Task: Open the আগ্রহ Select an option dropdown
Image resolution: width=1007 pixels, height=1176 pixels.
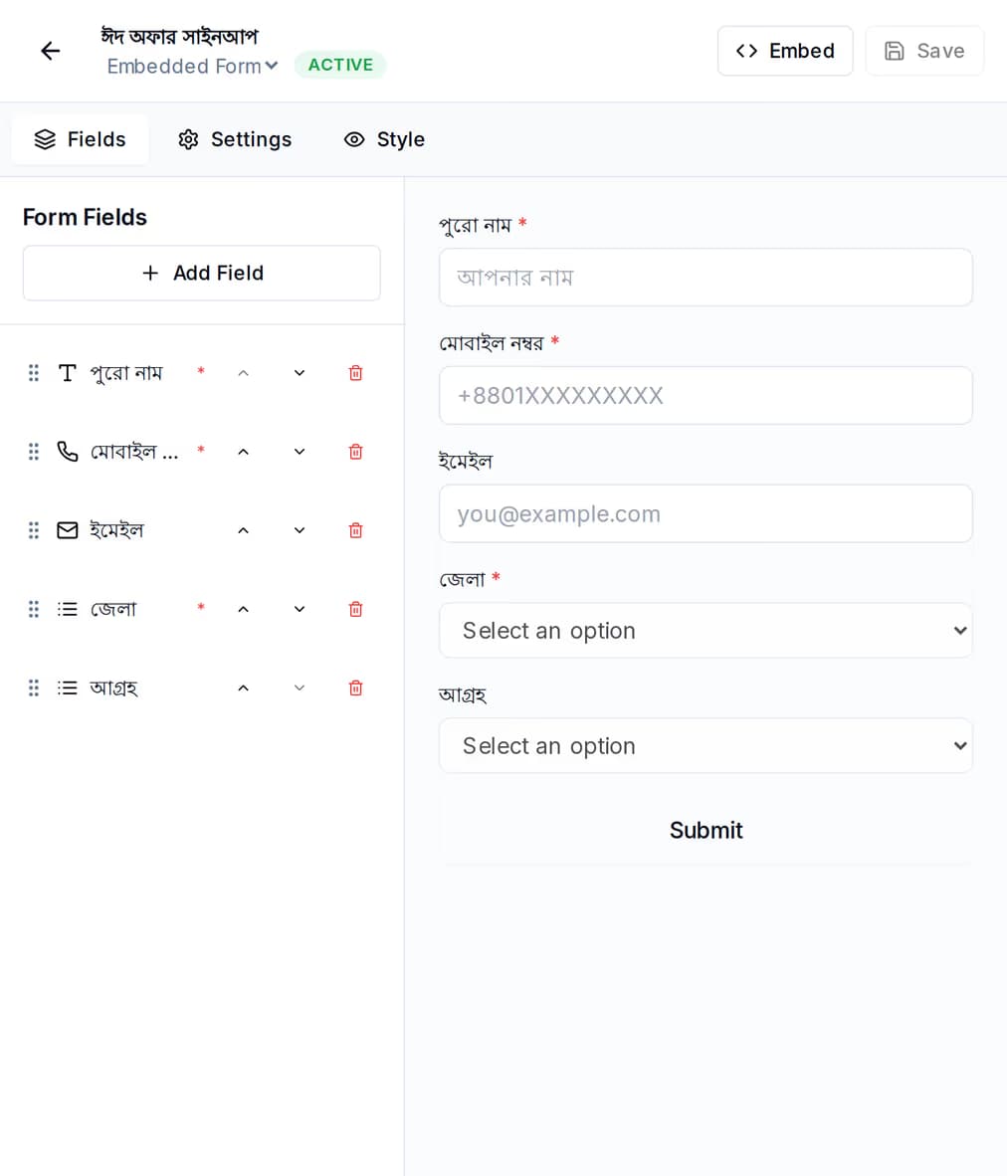Action: click(705, 746)
